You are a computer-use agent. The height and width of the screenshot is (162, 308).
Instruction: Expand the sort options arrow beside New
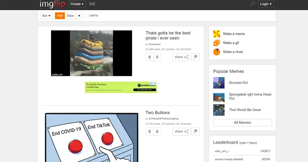coord(79,16)
